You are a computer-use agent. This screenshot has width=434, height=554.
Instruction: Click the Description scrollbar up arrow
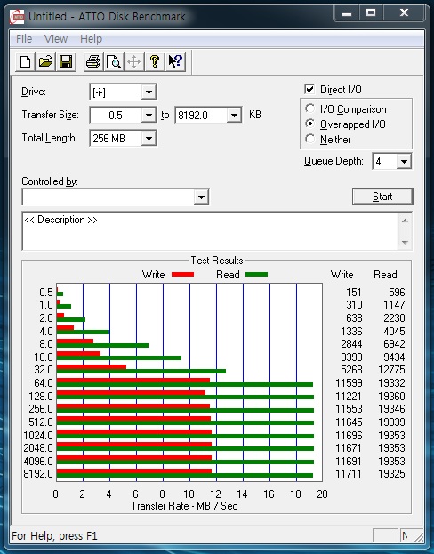405,221
